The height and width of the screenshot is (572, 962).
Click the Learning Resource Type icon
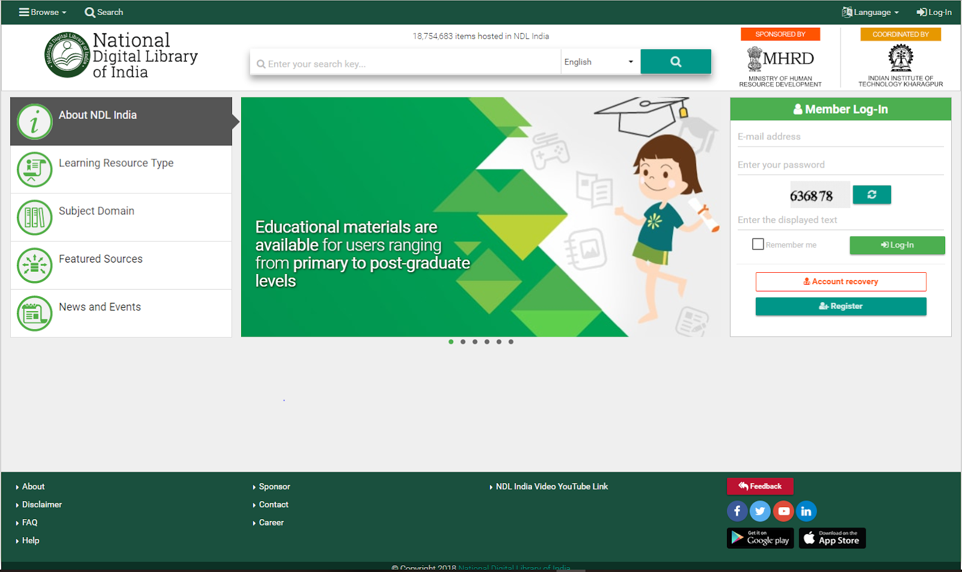point(35,169)
